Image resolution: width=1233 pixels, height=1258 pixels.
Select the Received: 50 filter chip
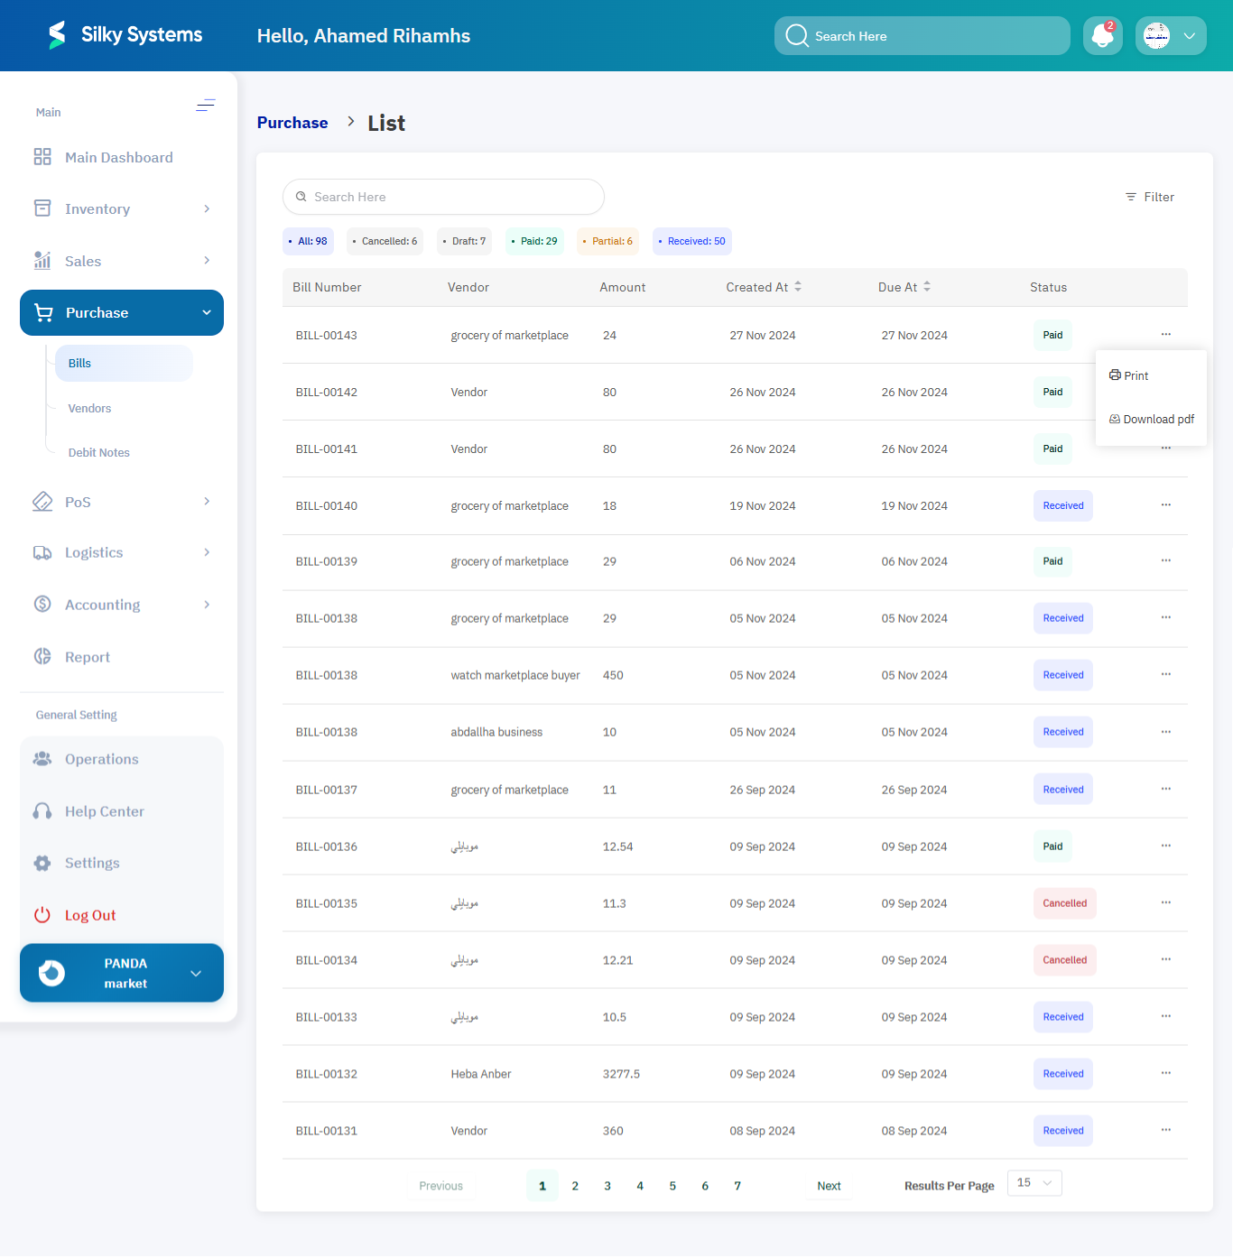(x=691, y=242)
